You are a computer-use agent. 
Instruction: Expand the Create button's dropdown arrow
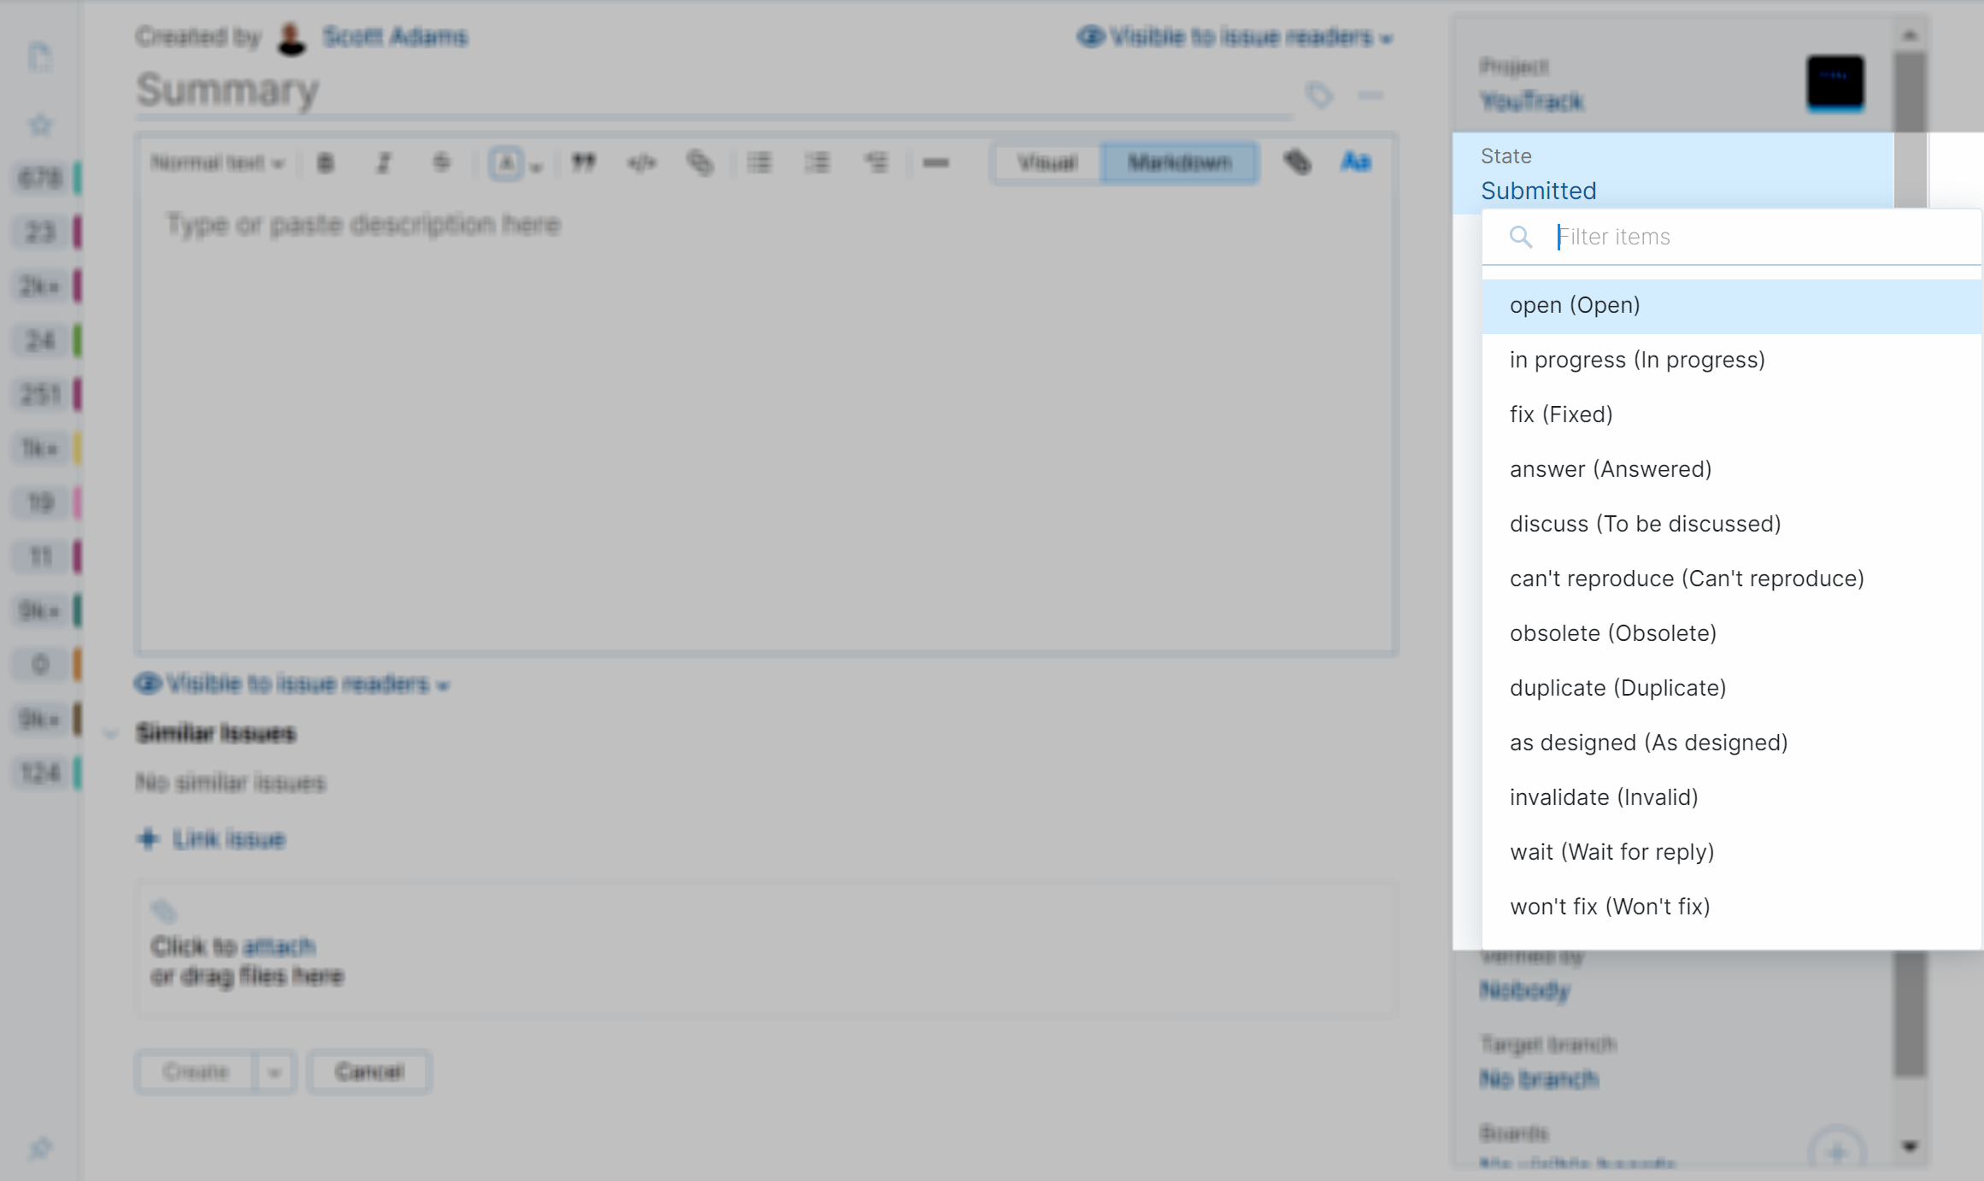click(x=275, y=1072)
